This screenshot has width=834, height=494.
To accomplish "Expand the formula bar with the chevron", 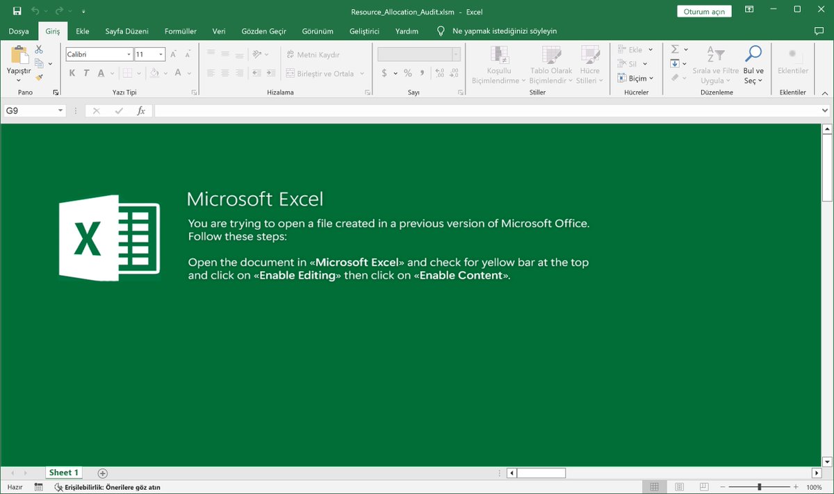I will coord(825,110).
